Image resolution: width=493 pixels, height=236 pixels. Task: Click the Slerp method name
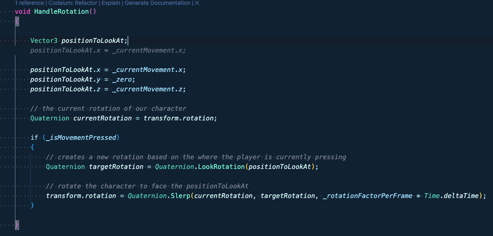[x=182, y=196]
